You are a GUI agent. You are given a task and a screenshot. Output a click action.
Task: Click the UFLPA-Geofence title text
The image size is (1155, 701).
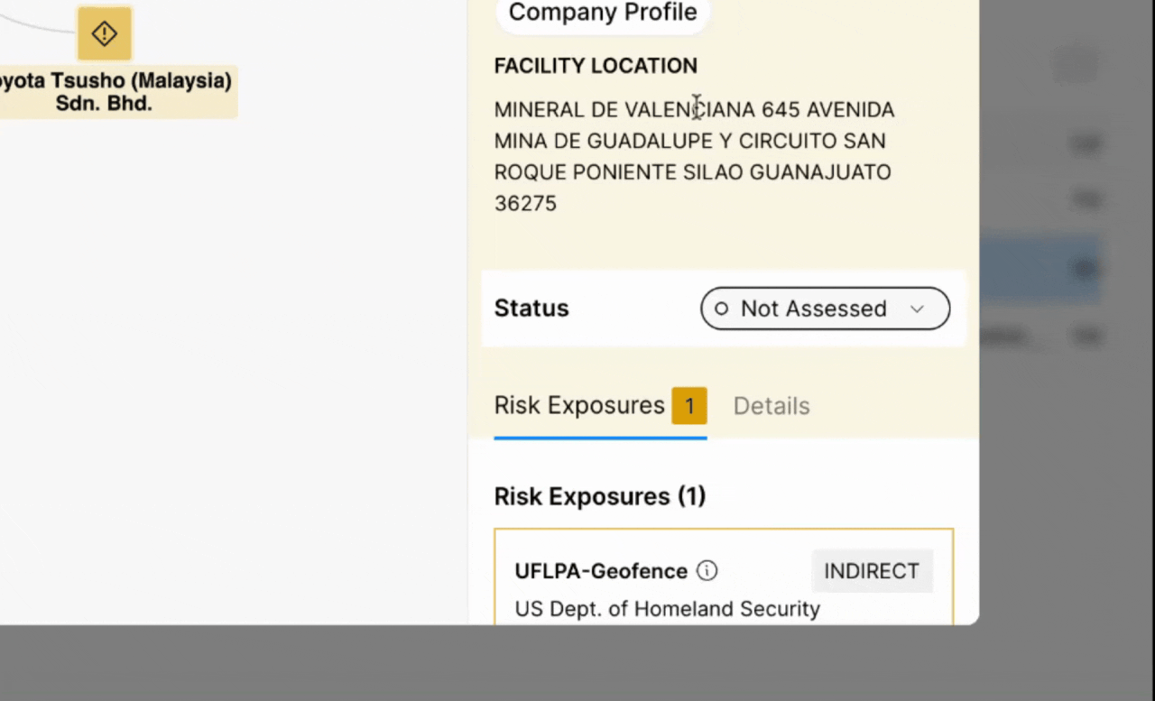[x=601, y=571]
